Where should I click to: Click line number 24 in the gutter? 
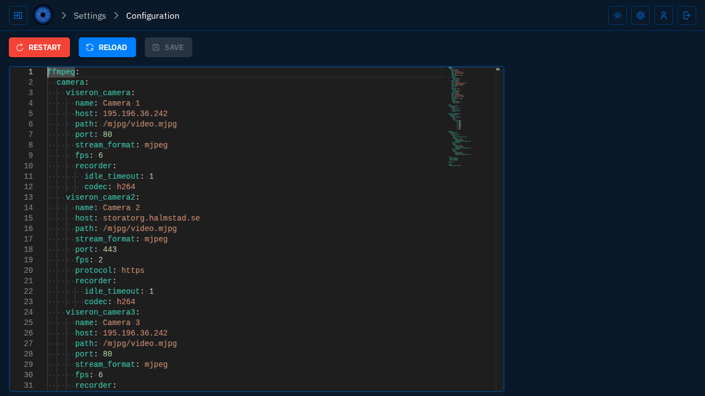[x=28, y=312]
